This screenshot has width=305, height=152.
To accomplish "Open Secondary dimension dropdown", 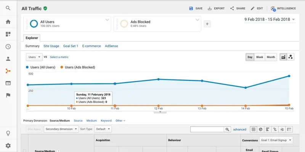I will [x=61, y=129].
